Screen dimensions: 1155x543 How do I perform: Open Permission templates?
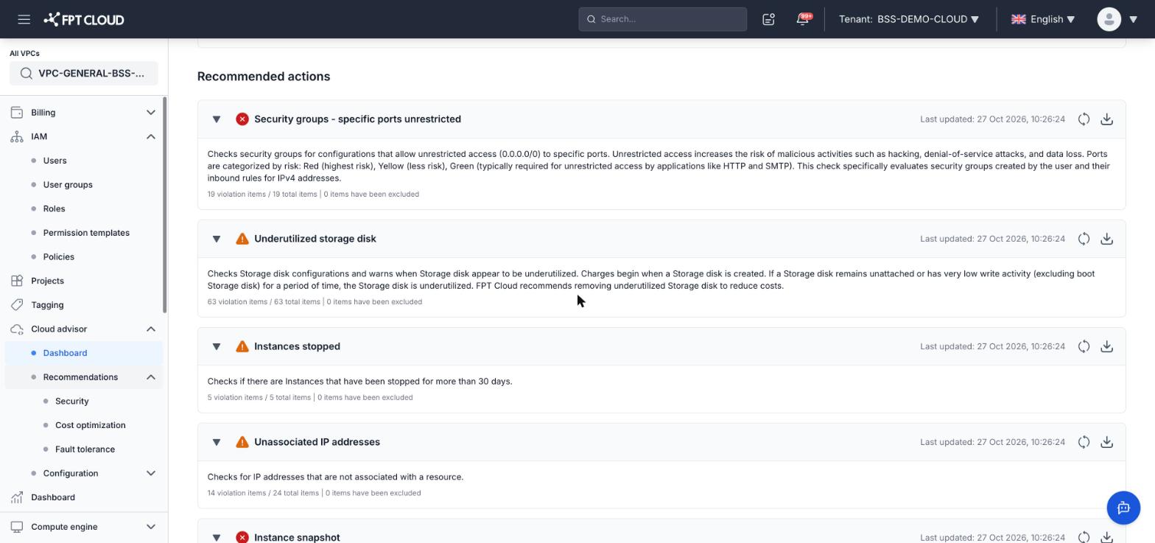tap(86, 233)
